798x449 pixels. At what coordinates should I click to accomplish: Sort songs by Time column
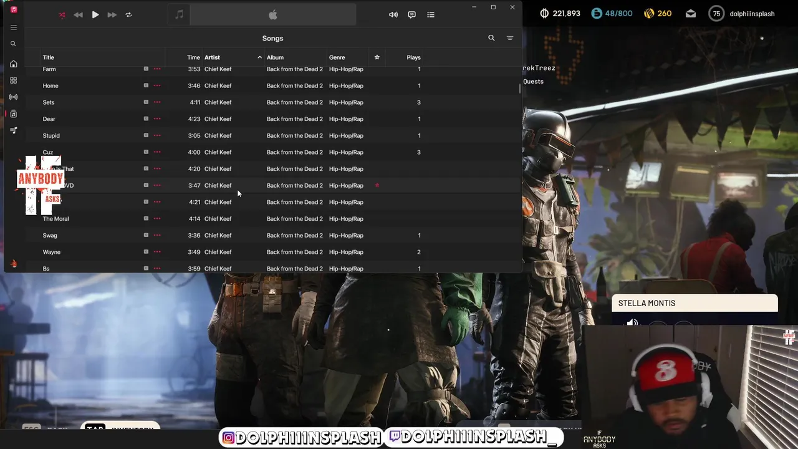(x=193, y=57)
